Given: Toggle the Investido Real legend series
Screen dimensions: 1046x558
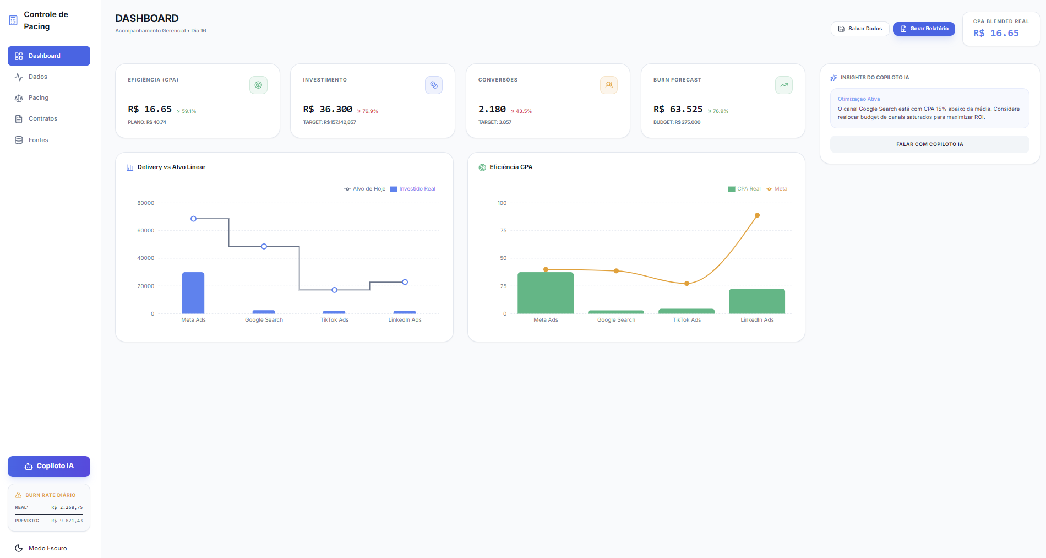Looking at the screenshot, I should click(x=413, y=189).
